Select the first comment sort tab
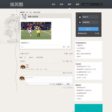 (x=64, y=61)
